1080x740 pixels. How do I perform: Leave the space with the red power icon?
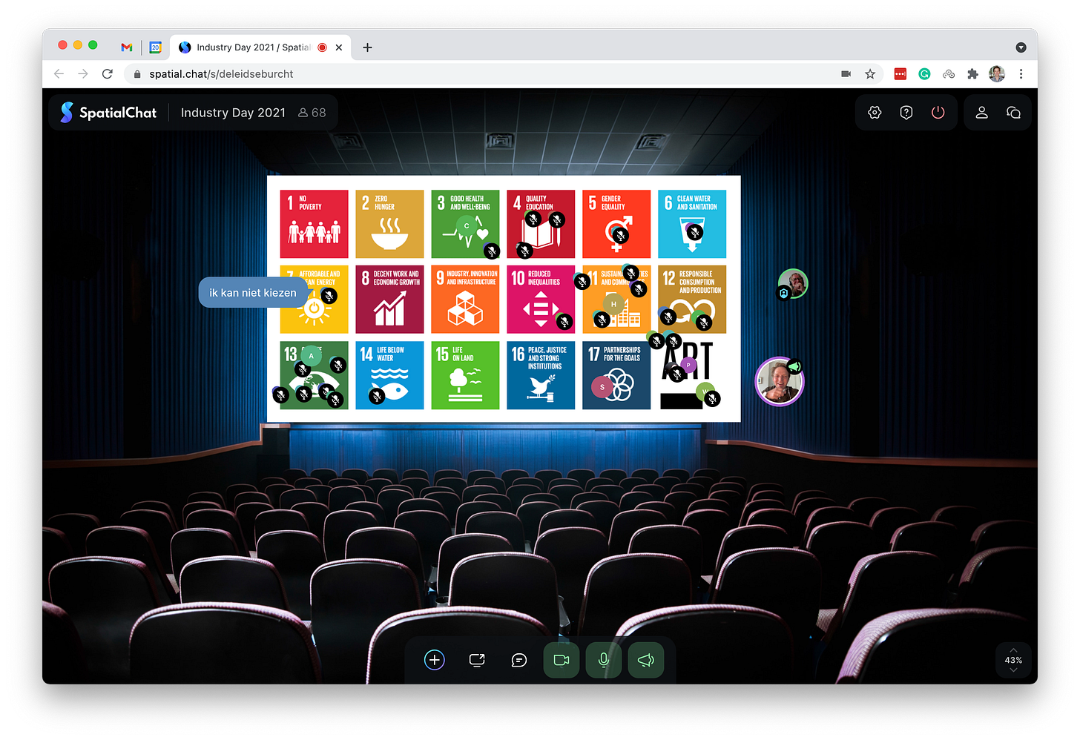click(938, 113)
